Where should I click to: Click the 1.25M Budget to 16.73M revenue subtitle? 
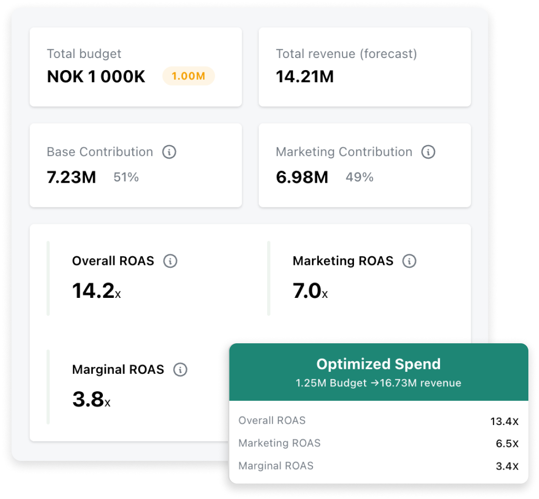[x=378, y=383]
